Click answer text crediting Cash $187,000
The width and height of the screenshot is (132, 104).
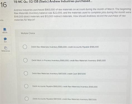coord(59,74)
